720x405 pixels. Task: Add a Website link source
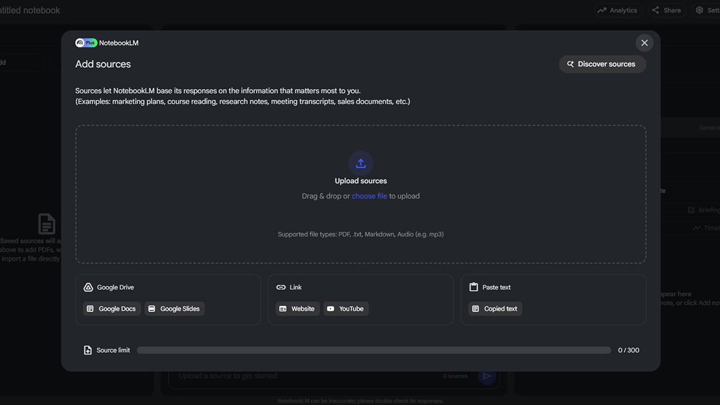[298, 308]
